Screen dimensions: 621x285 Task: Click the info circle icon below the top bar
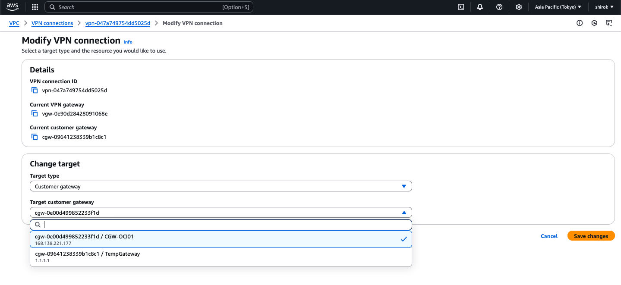[x=579, y=23]
